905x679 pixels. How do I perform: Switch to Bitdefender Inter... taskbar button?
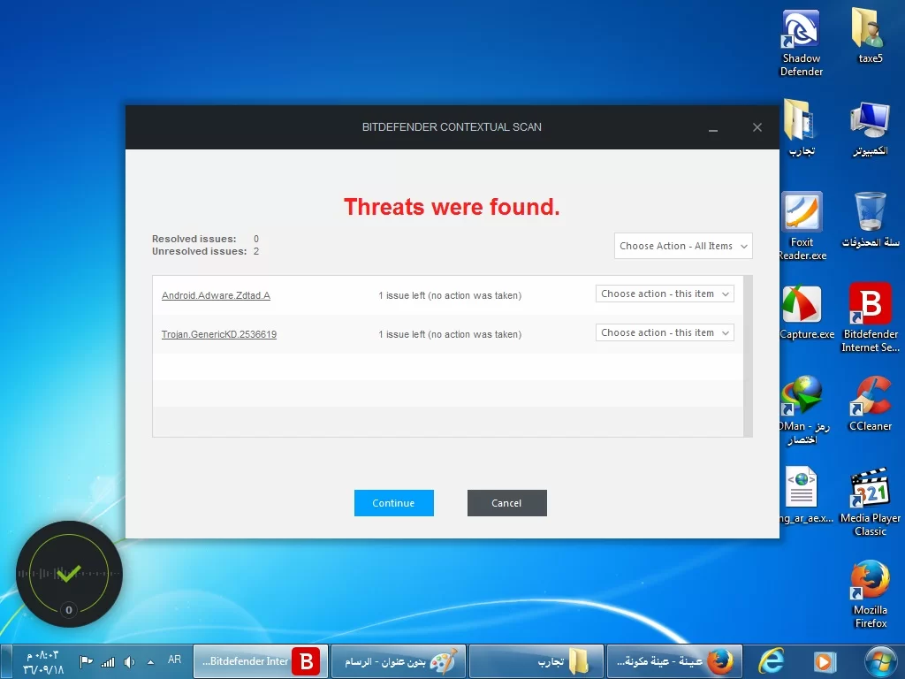(x=261, y=661)
